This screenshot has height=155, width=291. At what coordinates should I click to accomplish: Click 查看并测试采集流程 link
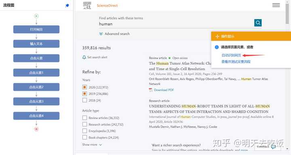coord(236,62)
